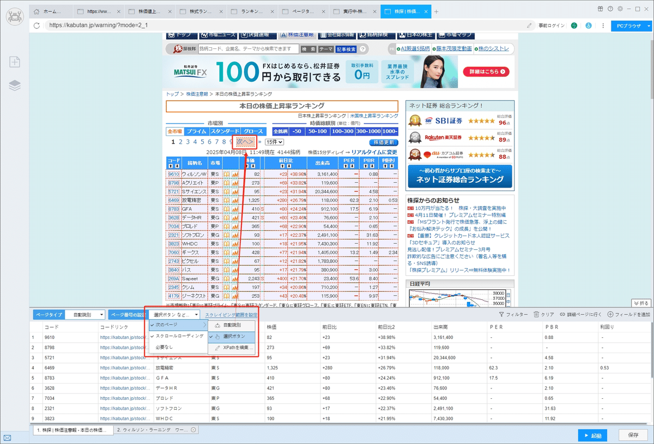
Task: Select 必要なし menu option
Action: point(178,347)
